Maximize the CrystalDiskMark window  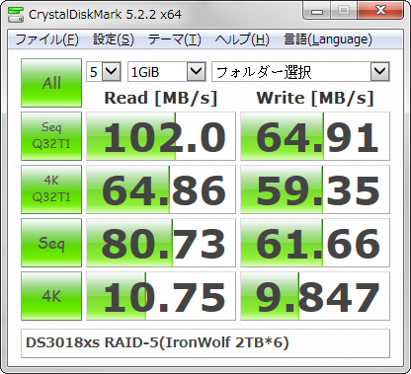[344, 11]
